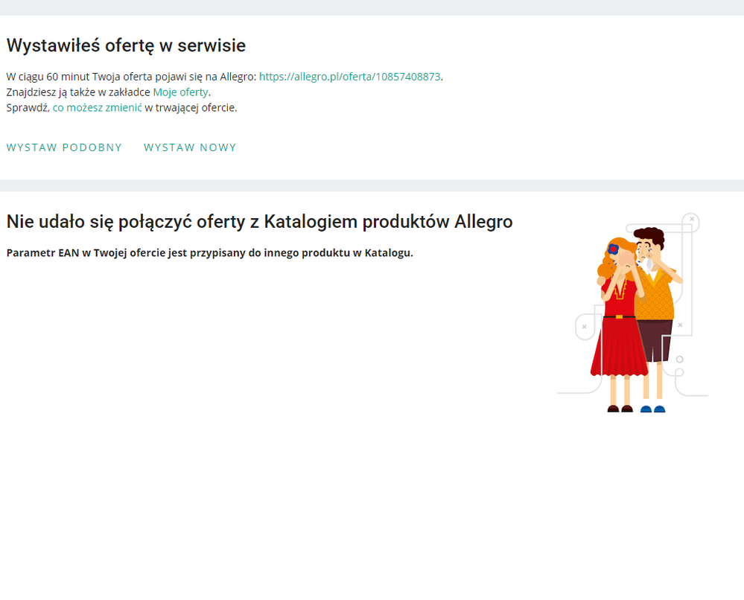Click the "Wystawiłeś ofertę w serwisie" heading

point(126,45)
